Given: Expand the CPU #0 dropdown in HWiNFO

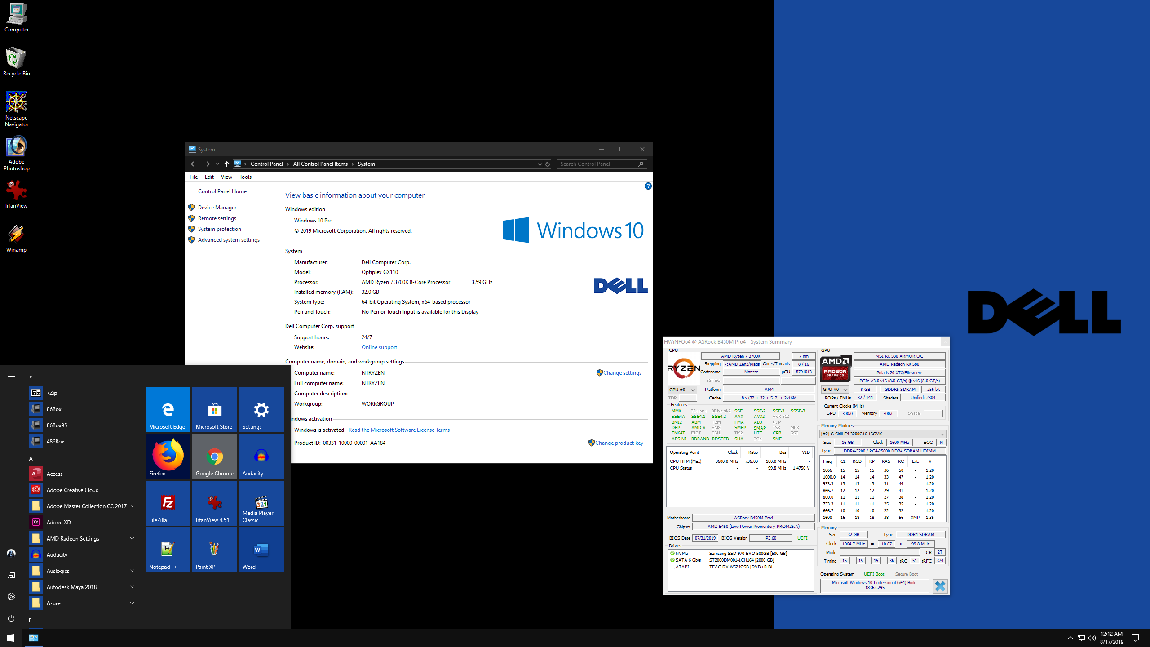Looking at the screenshot, I should click(681, 390).
